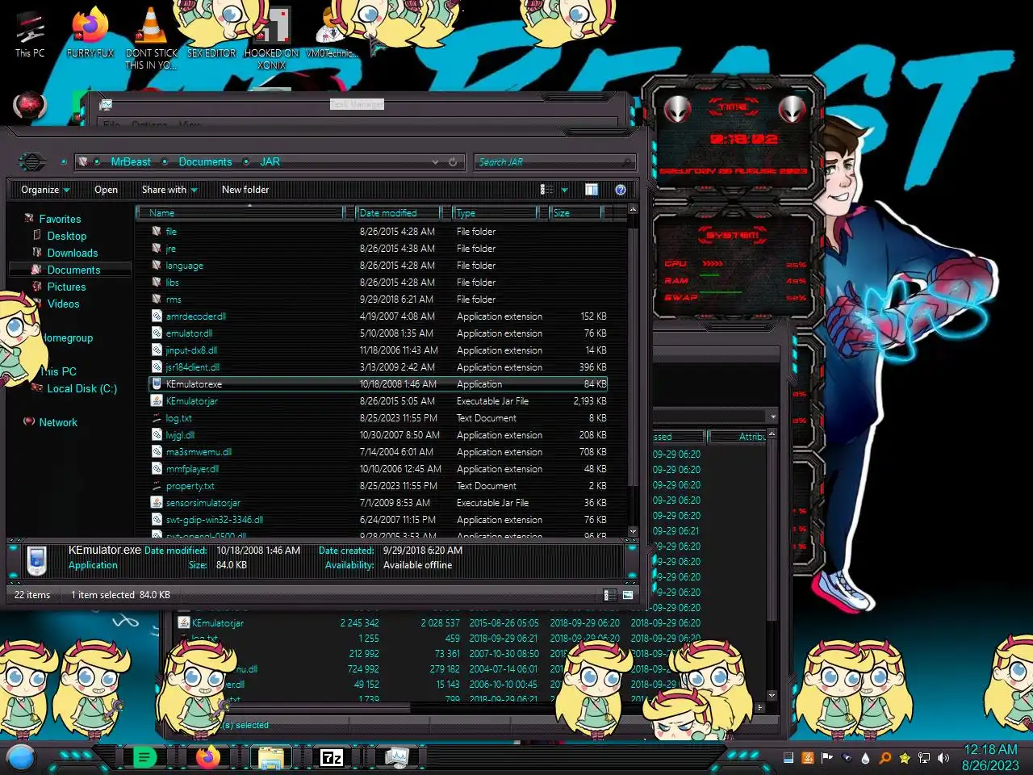The width and height of the screenshot is (1033, 775).
Task: Click the KEmulator.exe file icon
Action: 157,384
